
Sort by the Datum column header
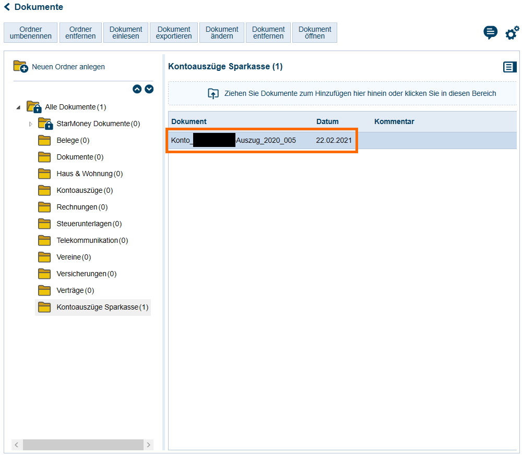pos(327,121)
